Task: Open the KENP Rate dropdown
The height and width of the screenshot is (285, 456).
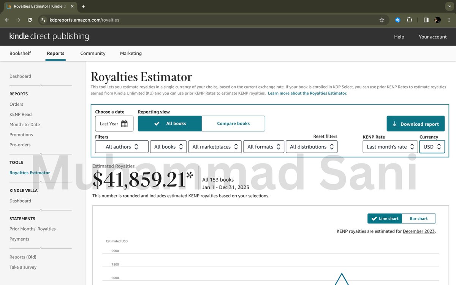Action: [x=390, y=147]
